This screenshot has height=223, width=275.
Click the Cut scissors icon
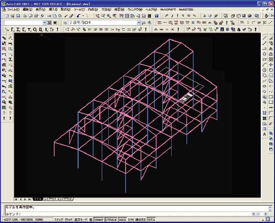(49, 16)
